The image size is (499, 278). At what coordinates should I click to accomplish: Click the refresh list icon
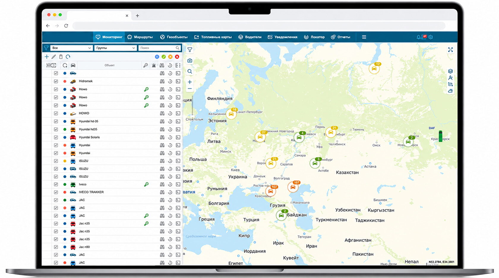click(x=68, y=57)
